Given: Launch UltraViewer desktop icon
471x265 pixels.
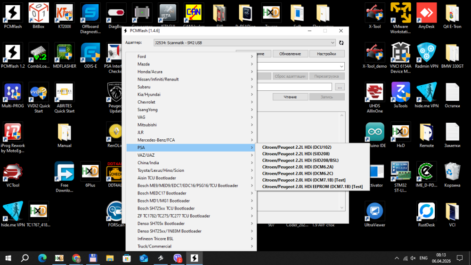Looking at the screenshot, I should point(374,214).
